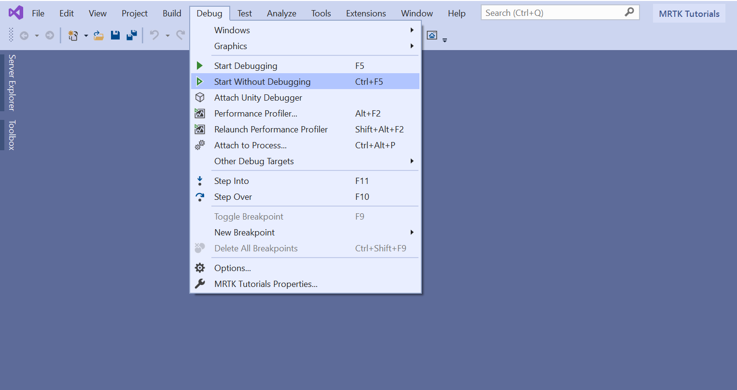Open the toolbar overflow options dropdown
The height and width of the screenshot is (390, 737).
pyautogui.click(x=445, y=40)
